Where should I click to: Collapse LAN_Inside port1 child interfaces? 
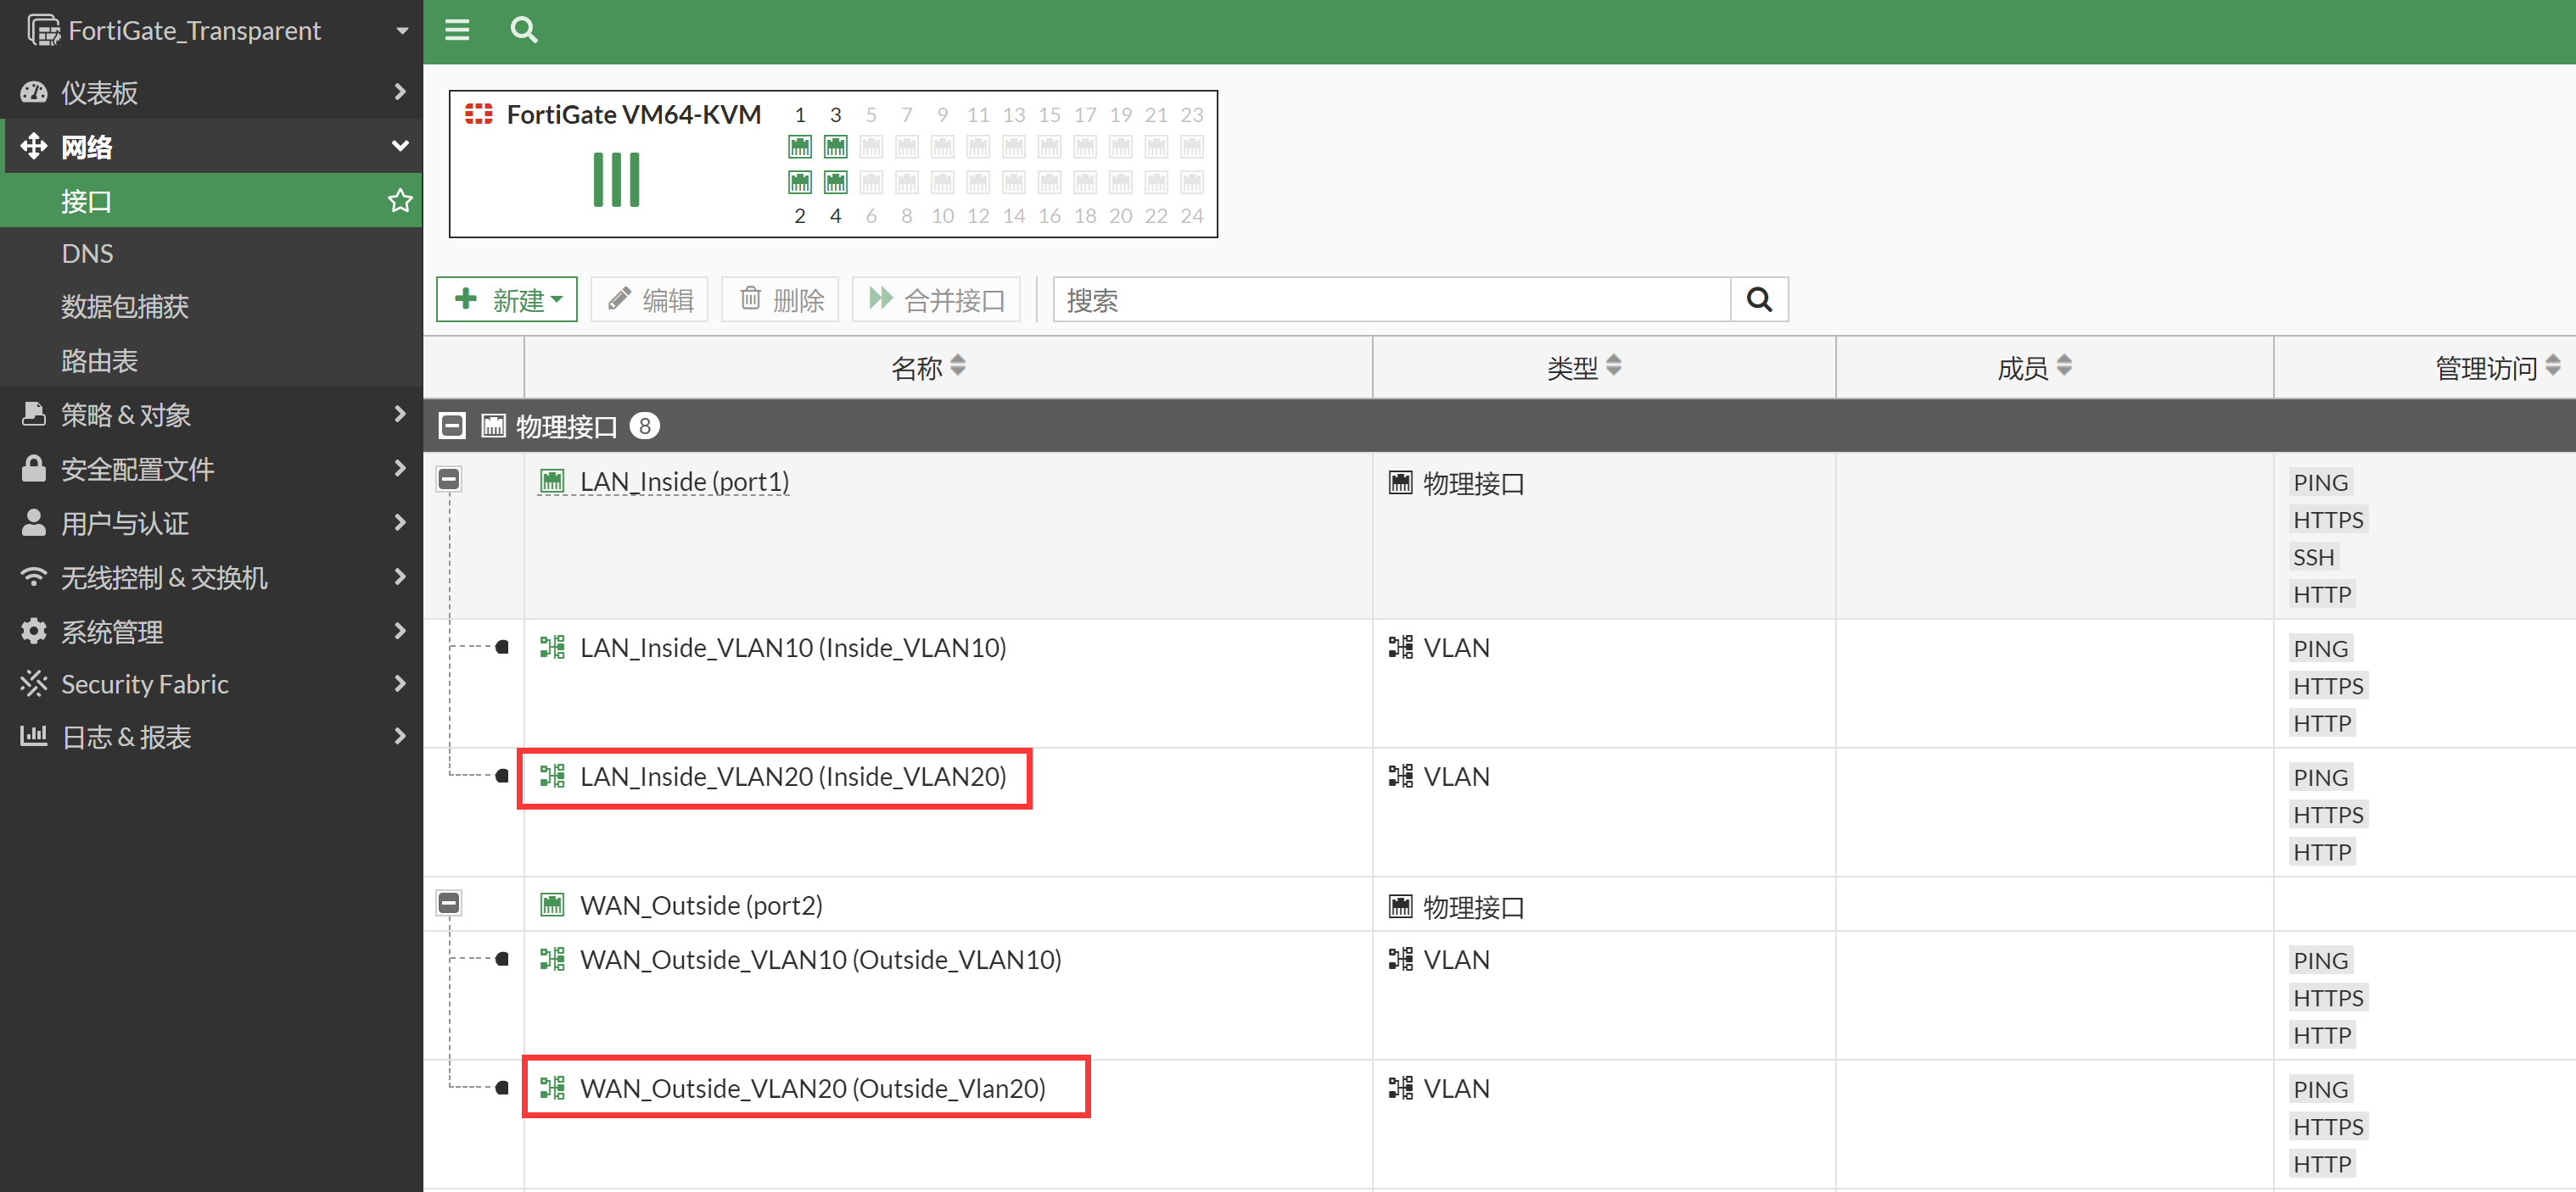pos(449,480)
